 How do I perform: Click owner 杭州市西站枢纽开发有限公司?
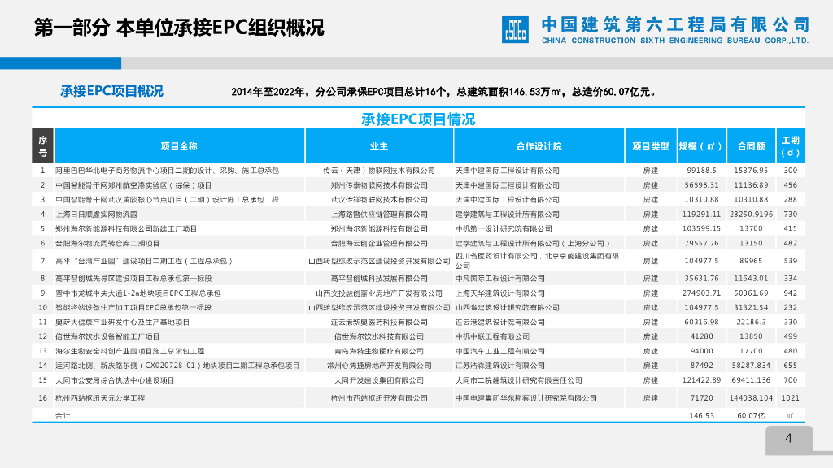click(379, 398)
